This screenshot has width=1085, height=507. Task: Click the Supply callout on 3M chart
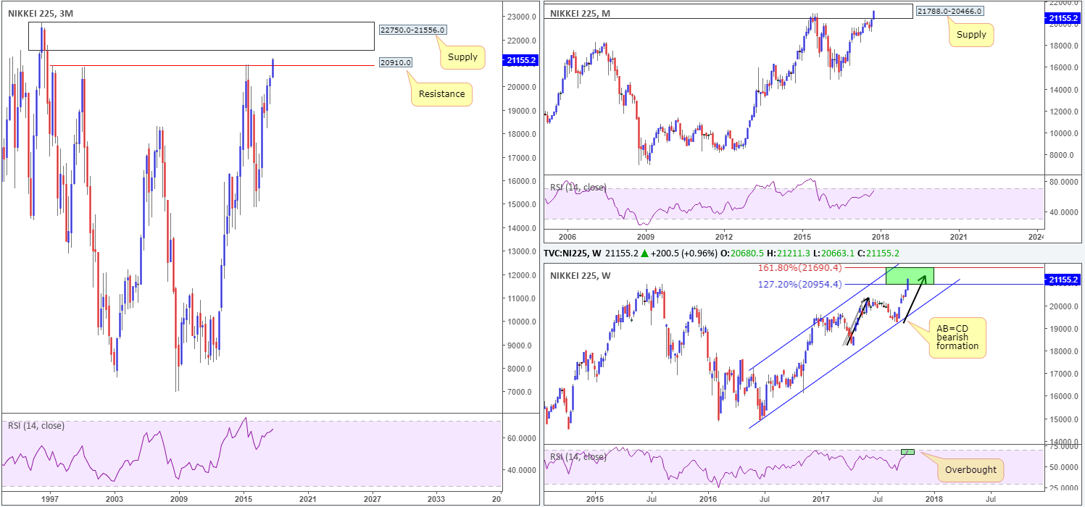click(x=462, y=56)
